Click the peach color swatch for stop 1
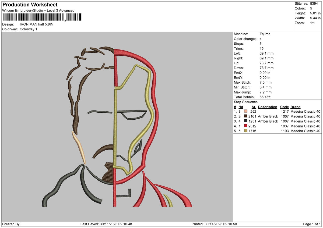323x228 pixels. (x=246, y=111)
